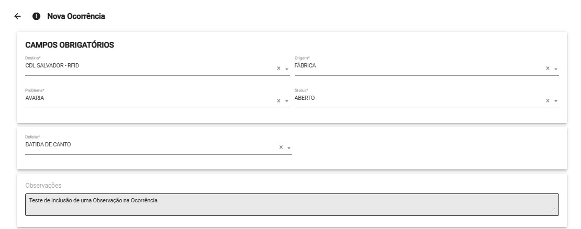Viewport: 581px width, 229px height.
Task: Expand the Destino dropdown arrow
Action: tap(287, 69)
